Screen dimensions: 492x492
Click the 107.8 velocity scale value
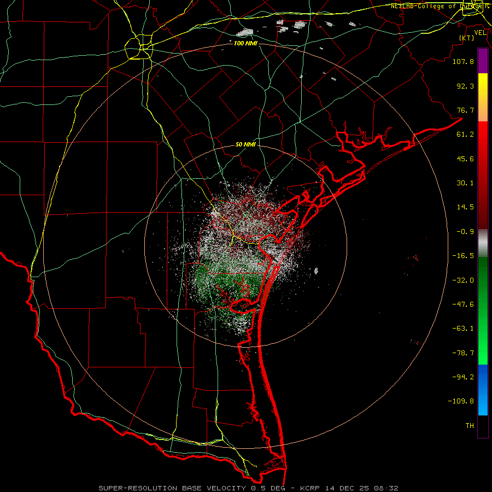point(463,61)
